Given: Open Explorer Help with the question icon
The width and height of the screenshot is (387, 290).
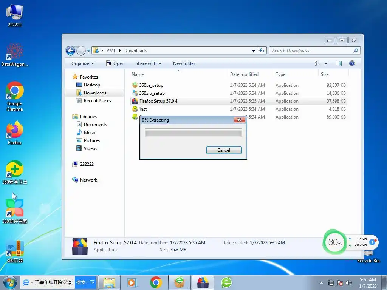Looking at the screenshot, I should pos(352,63).
